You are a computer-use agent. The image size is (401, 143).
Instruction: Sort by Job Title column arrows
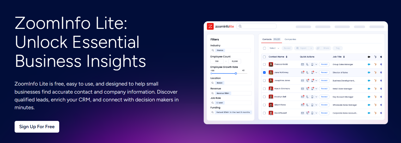click(x=344, y=57)
